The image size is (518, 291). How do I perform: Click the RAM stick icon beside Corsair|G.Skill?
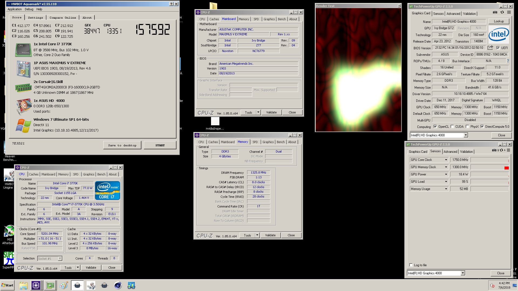point(23,88)
